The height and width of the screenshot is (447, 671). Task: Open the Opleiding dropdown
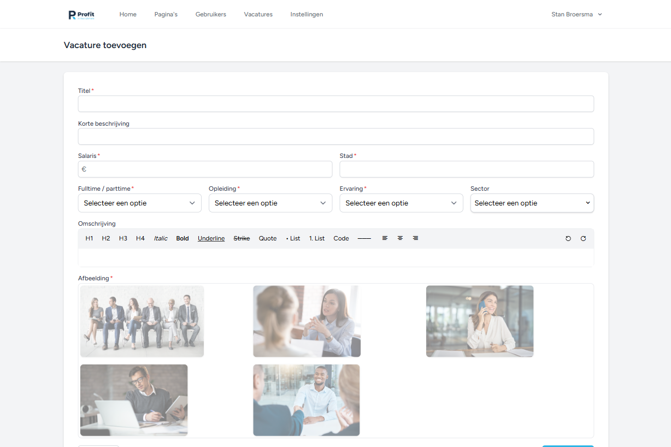[x=270, y=203]
